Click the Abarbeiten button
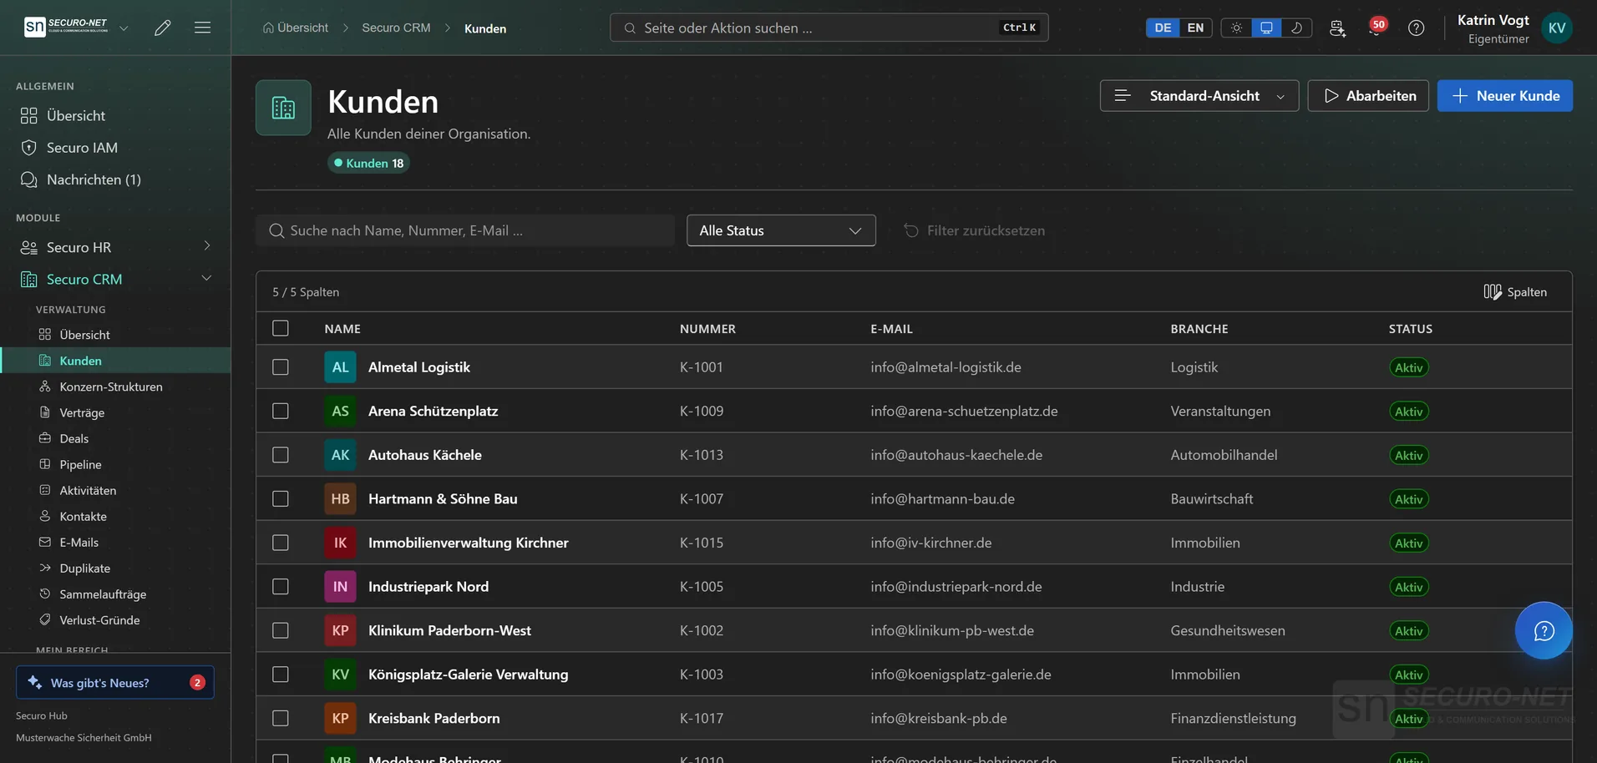 click(1367, 96)
